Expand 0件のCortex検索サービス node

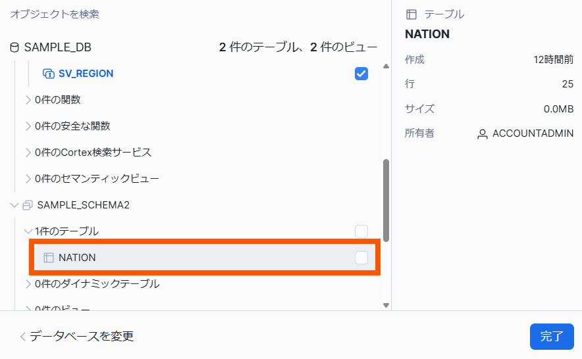pos(28,153)
